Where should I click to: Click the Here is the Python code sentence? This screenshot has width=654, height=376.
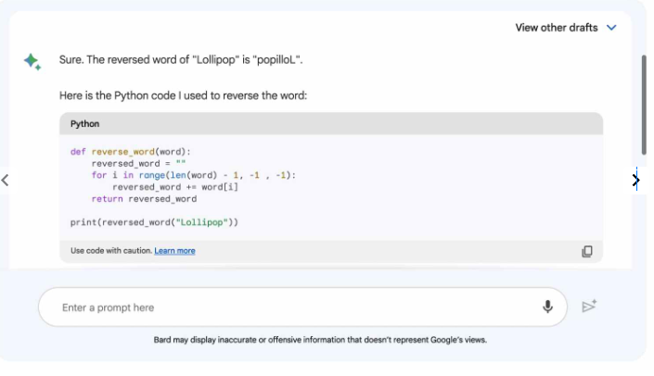point(182,95)
